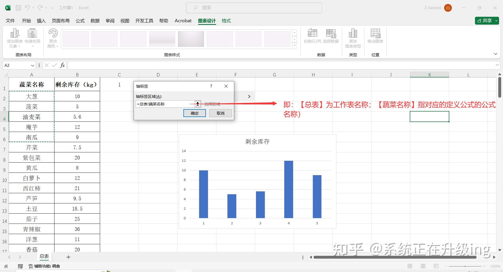Screen dimensions: 503x272
Task: Open the Name Box dropdown arrow
Action: pyautogui.click(x=32, y=65)
